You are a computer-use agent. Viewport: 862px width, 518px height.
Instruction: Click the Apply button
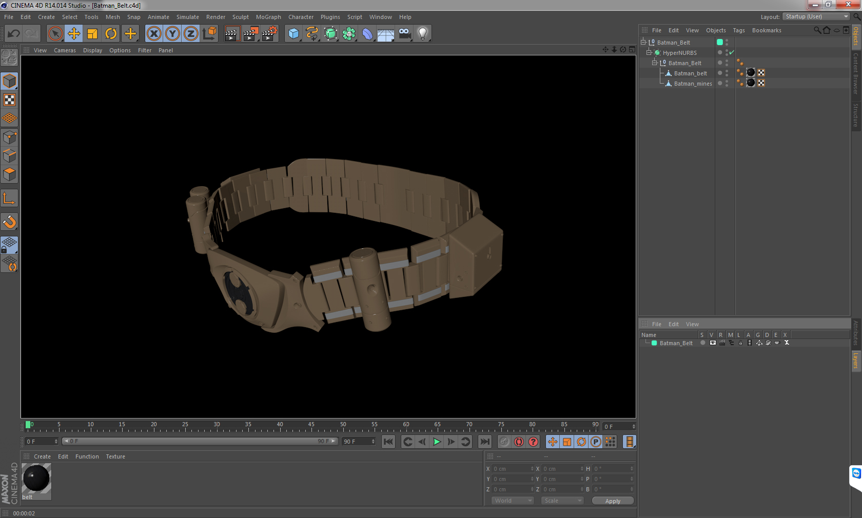613,501
